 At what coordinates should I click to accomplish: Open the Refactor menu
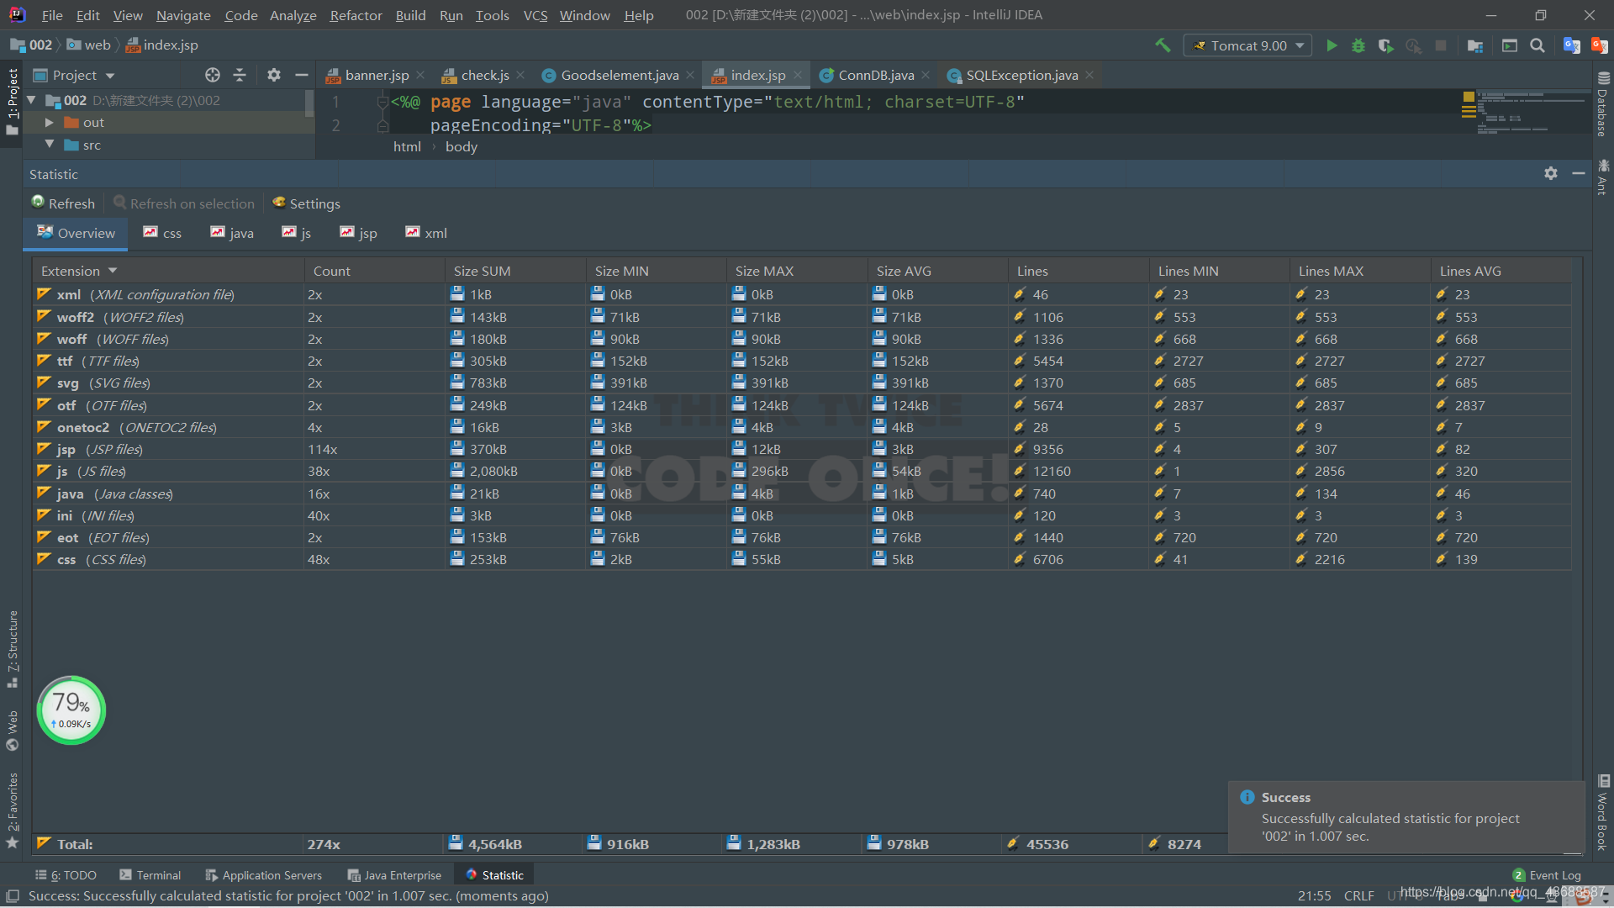click(x=356, y=15)
